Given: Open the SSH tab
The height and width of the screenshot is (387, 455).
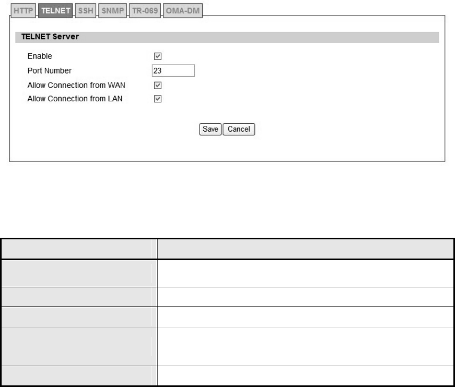Looking at the screenshot, I should 86,11.
